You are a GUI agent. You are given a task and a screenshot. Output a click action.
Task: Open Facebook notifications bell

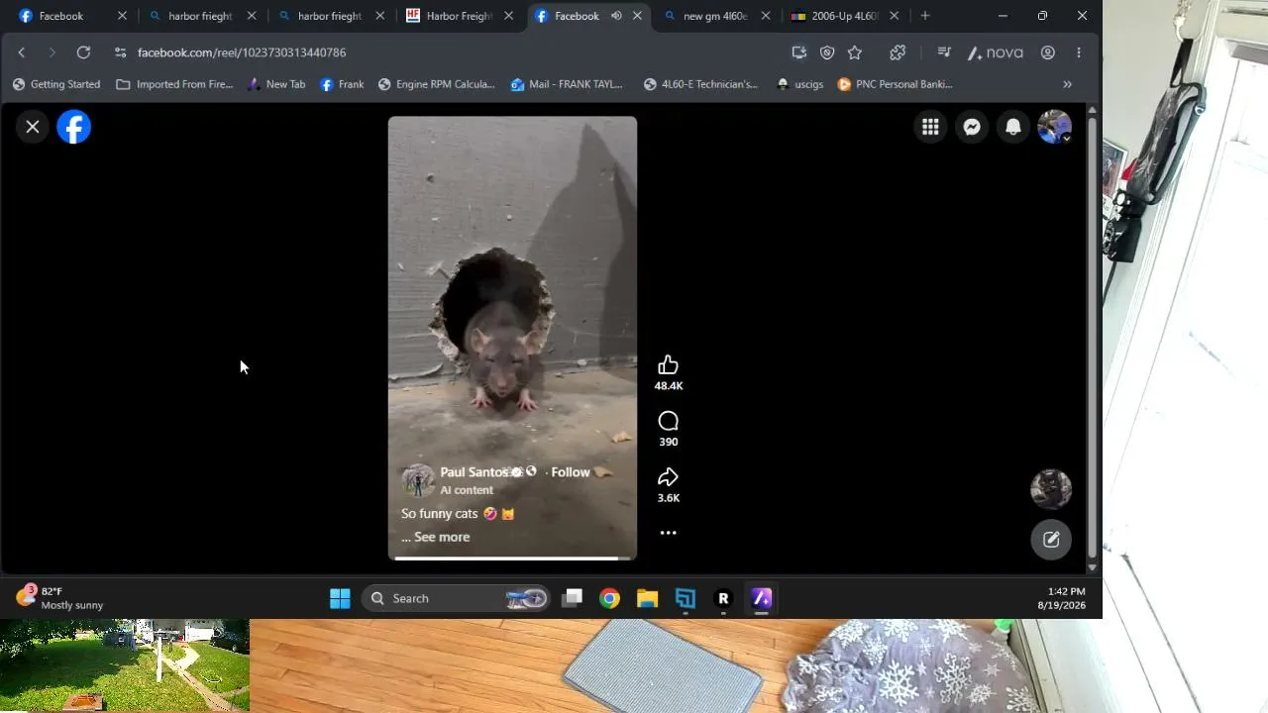click(1013, 127)
